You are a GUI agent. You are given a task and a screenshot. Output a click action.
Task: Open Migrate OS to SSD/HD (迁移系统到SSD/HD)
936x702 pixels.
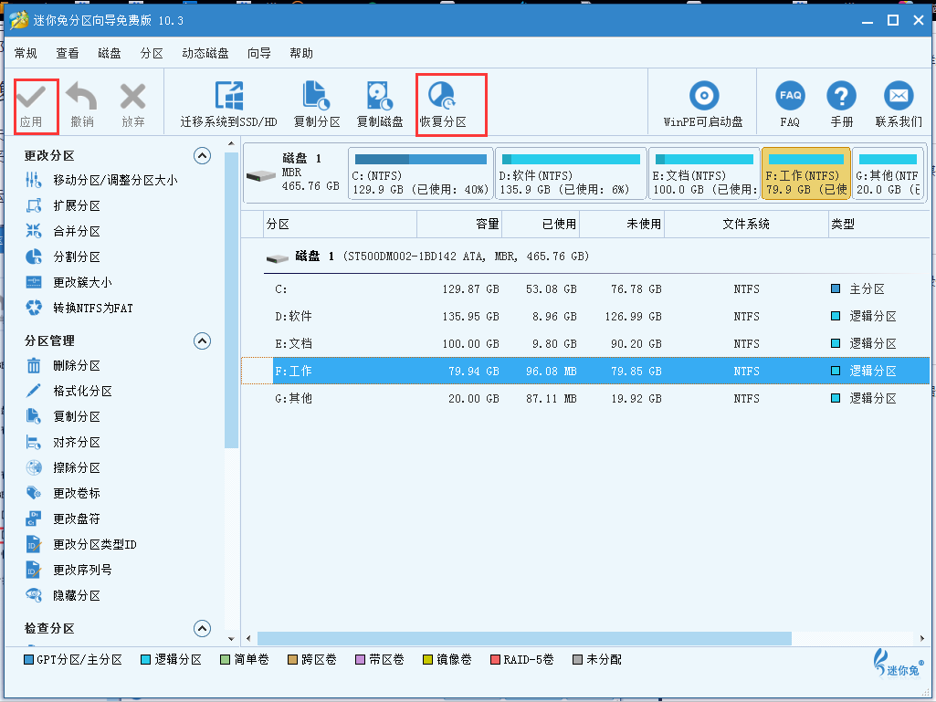tap(228, 104)
